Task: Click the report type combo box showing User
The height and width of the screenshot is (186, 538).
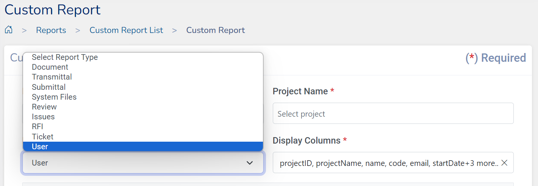Action: click(x=132, y=163)
